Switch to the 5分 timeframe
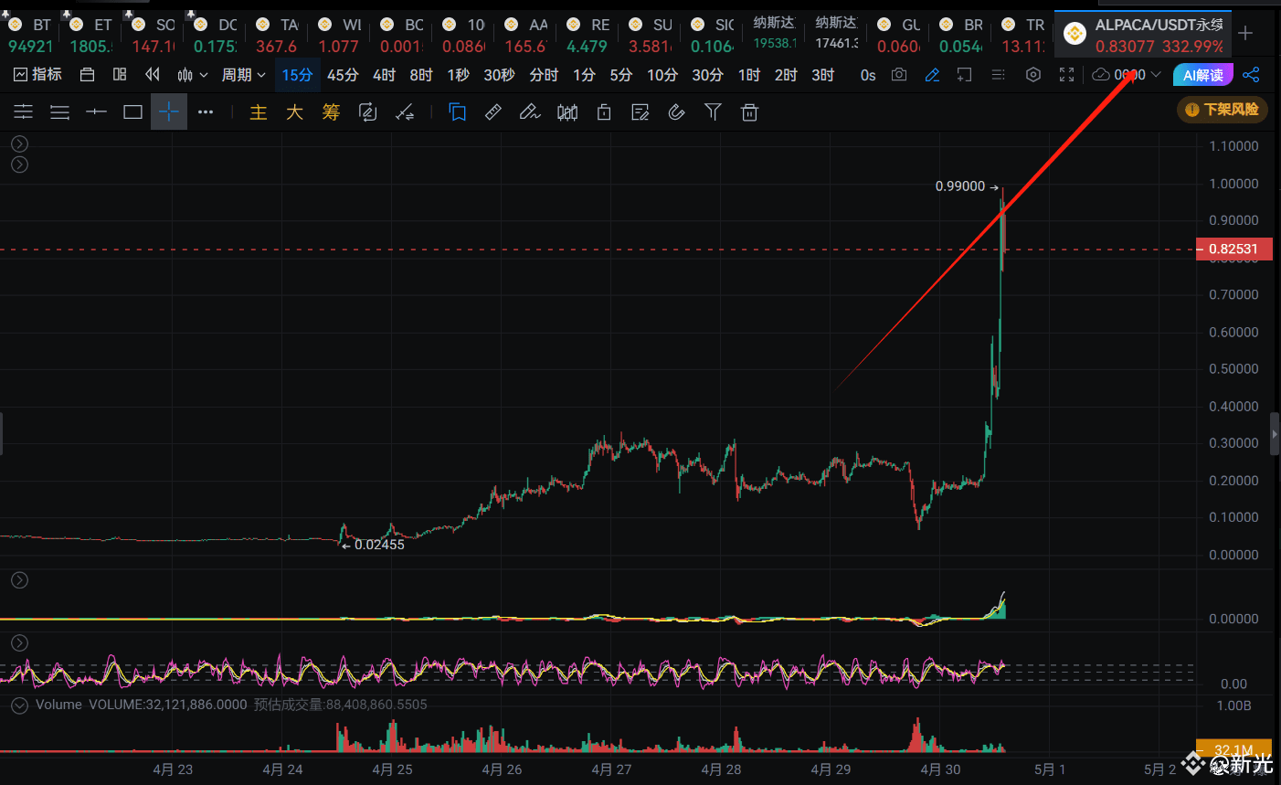This screenshot has height=785, width=1281. click(621, 75)
